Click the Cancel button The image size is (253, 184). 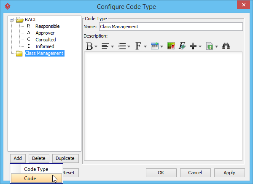pos(195,173)
